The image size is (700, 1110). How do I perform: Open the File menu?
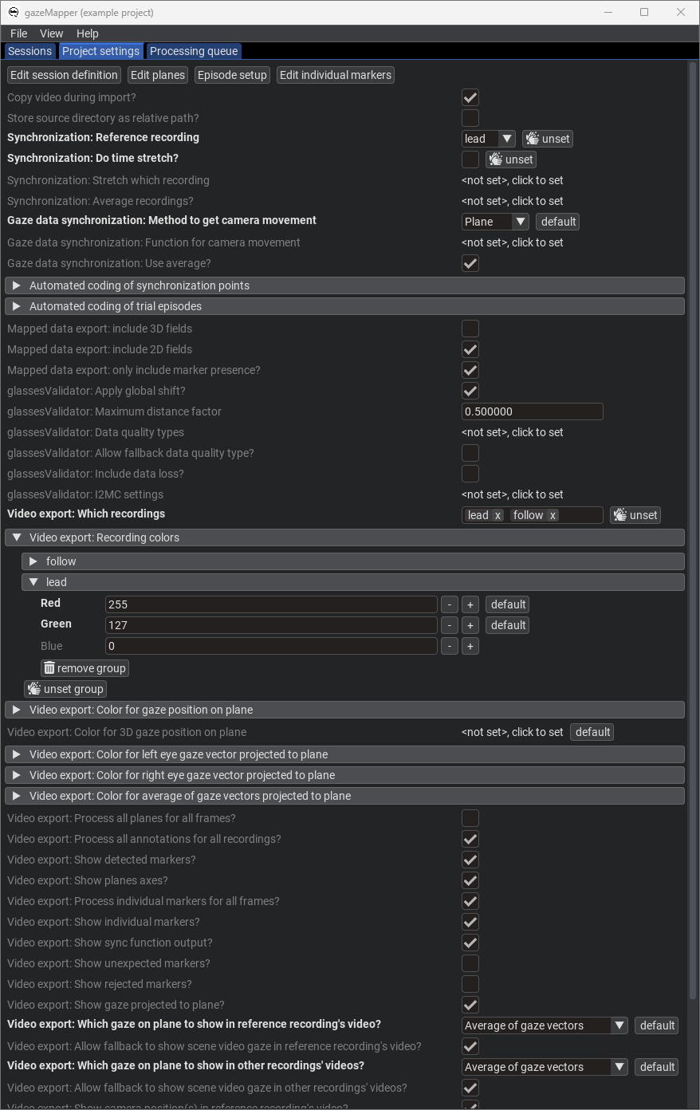pos(18,33)
